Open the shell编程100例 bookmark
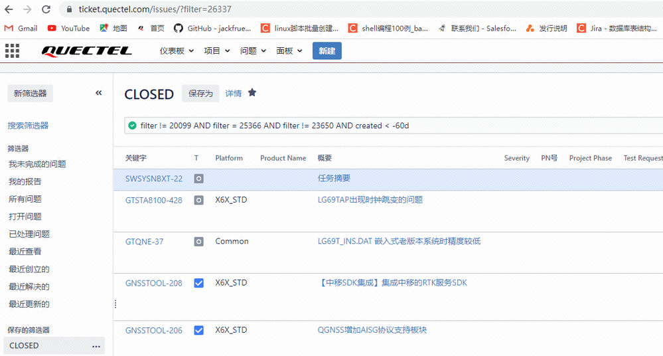 point(388,29)
